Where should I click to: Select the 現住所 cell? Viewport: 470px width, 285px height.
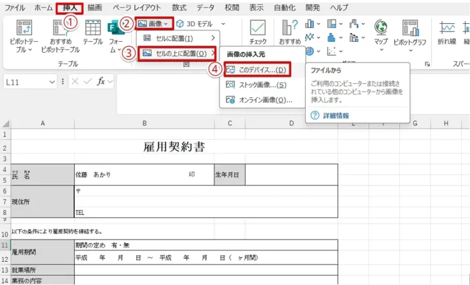coord(43,202)
